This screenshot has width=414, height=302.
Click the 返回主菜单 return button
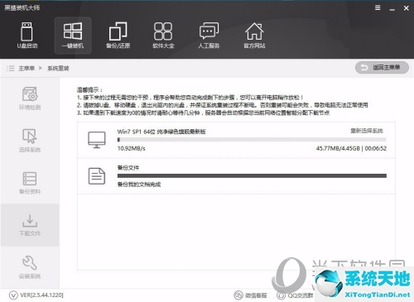coord(382,68)
